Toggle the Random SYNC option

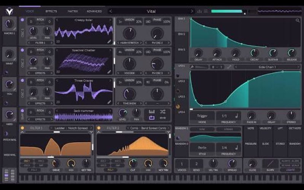[202, 129]
